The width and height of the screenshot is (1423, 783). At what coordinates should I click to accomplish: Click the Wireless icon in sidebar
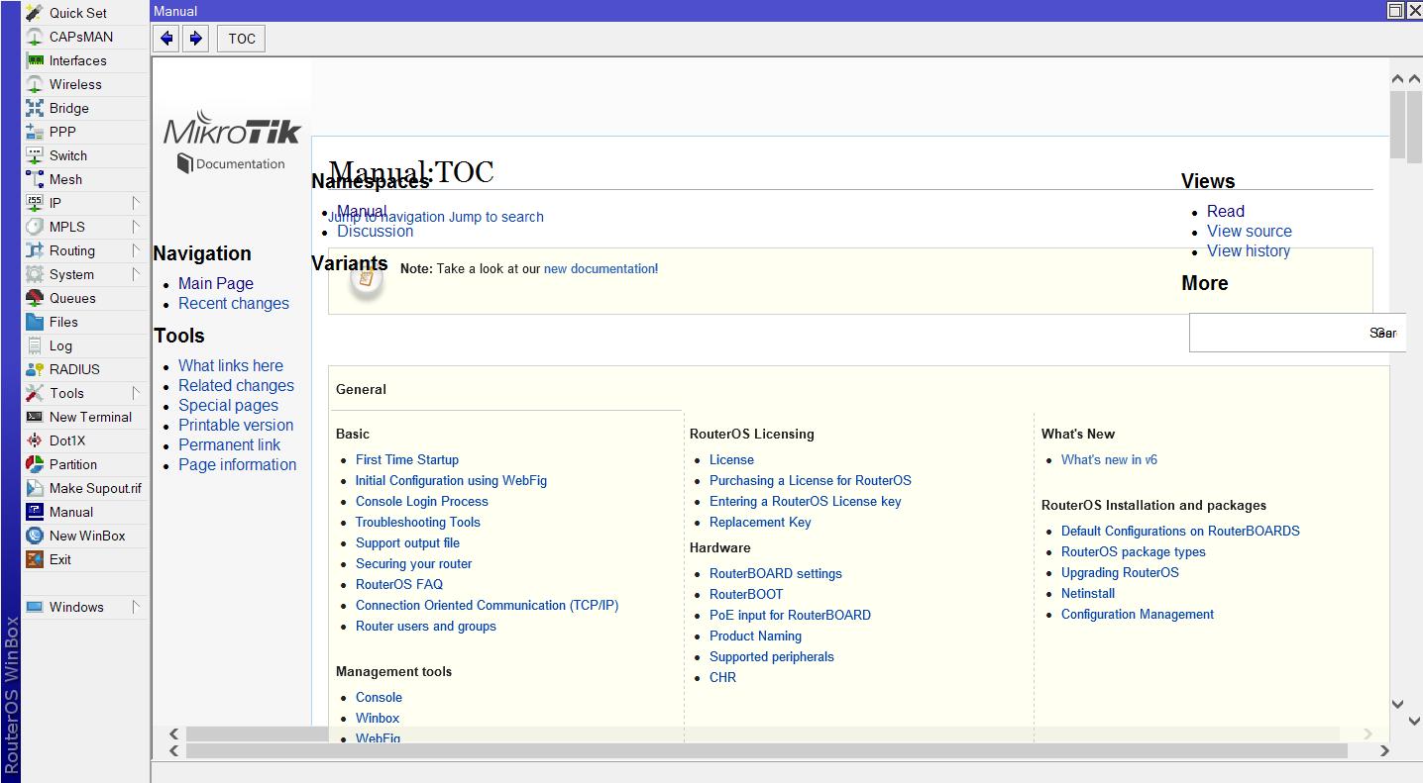click(x=35, y=84)
